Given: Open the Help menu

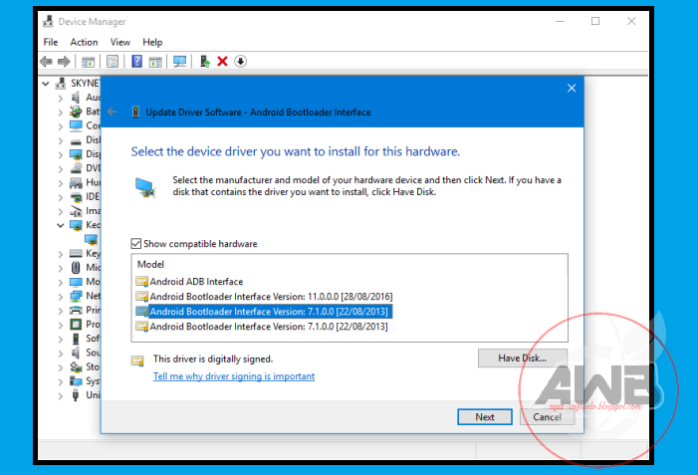Looking at the screenshot, I should [x=152, y=42].
